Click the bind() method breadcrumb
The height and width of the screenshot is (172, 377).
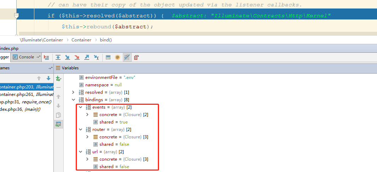[106, 40]
